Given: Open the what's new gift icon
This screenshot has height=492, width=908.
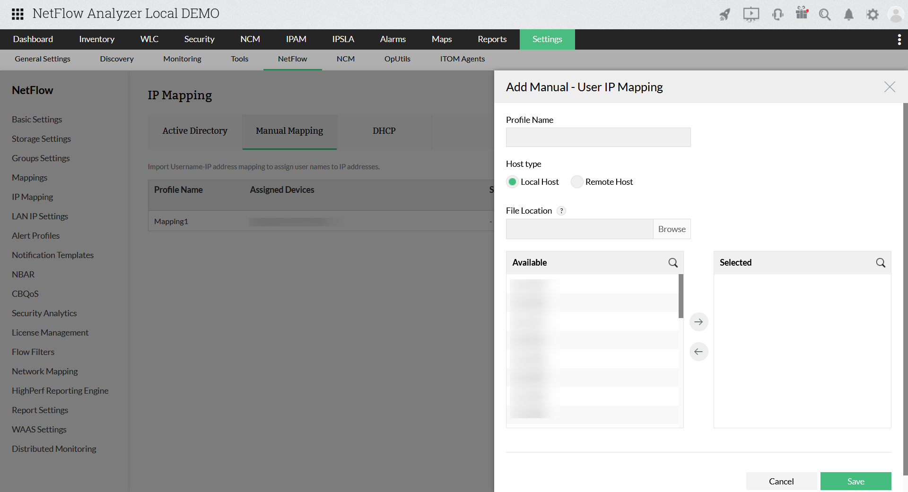Looking at the screenshot, I should point(802,15).
